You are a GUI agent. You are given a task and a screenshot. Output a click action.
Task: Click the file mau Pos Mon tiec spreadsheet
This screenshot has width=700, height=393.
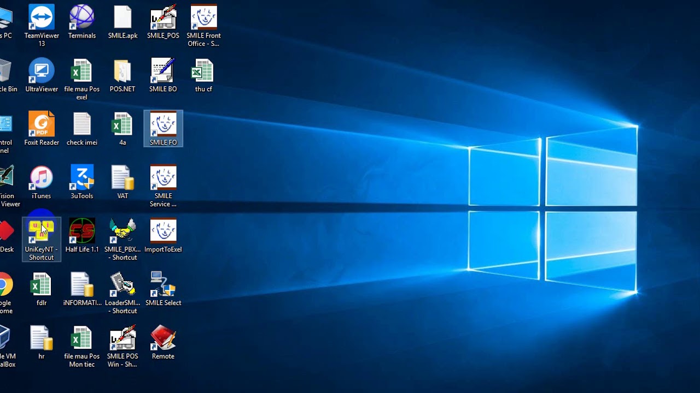(x=82, y=347)
